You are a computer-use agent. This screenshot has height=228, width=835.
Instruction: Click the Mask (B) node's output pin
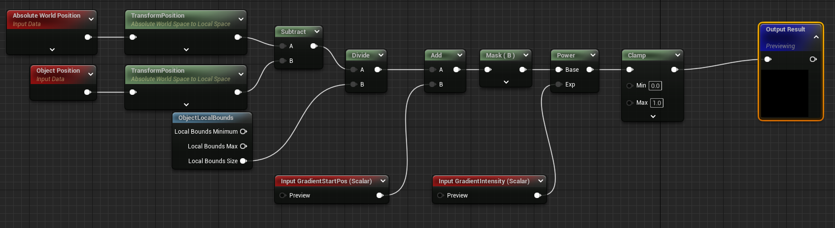pyautogui.click(x=522, y=70)
